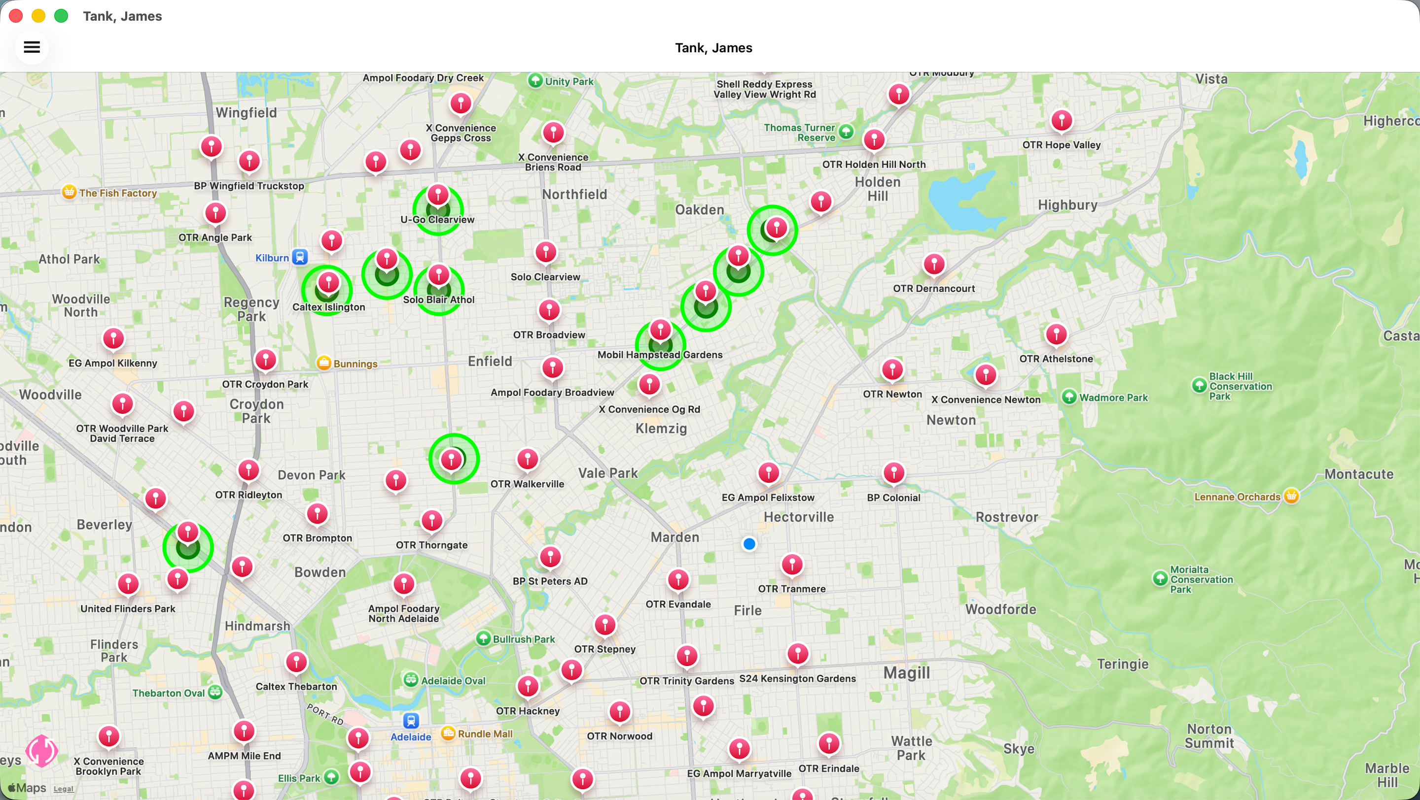Image resolution: width=1420 pixels, height=800 pixels.
Task: Click the Morialta Conservation Park marker
Action: [1160, 578]
